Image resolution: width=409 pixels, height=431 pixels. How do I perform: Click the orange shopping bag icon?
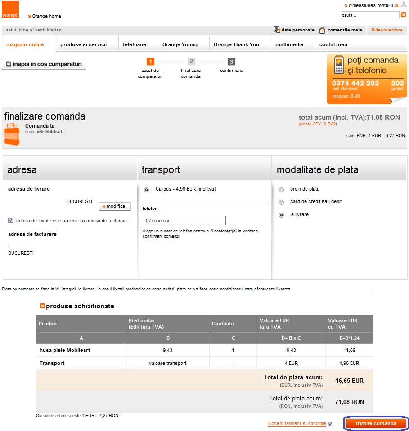click(12, 134)
